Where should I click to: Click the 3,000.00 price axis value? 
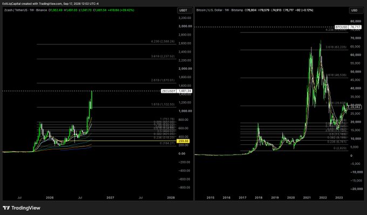coord(185,26)
